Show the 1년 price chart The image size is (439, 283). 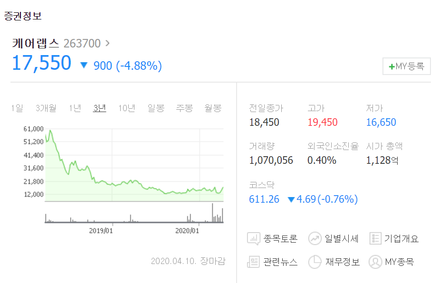click(74, 108)
